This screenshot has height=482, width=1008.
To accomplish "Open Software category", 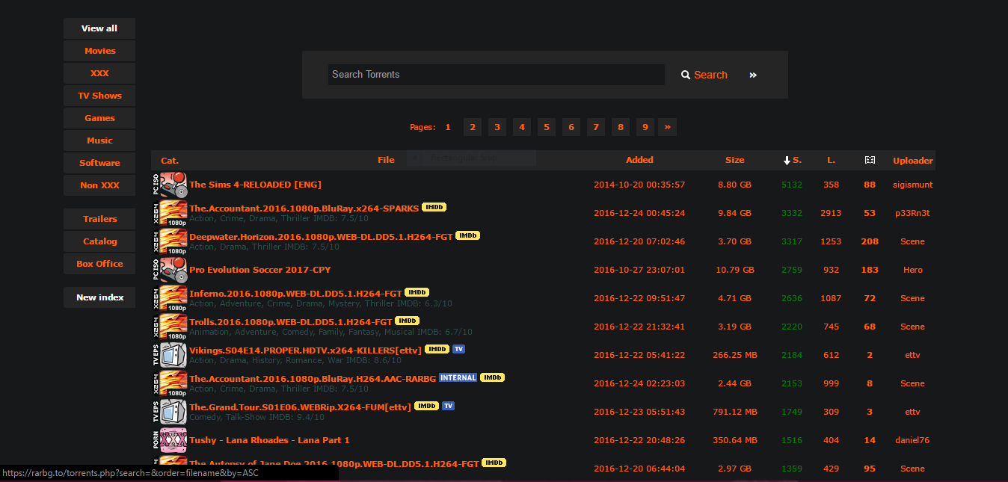I will click(x=99, y=163).
